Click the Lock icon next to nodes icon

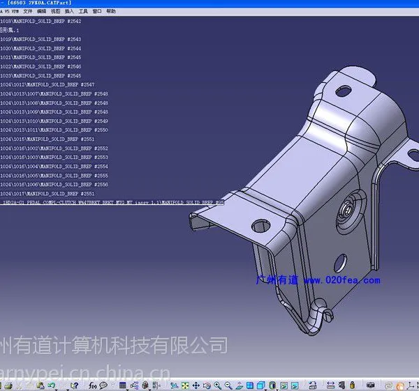[145, 385]
